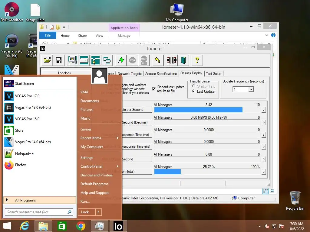This screenshot has height=232, width=310.
Task: Select Results Display tab
Action: (191, 73)
